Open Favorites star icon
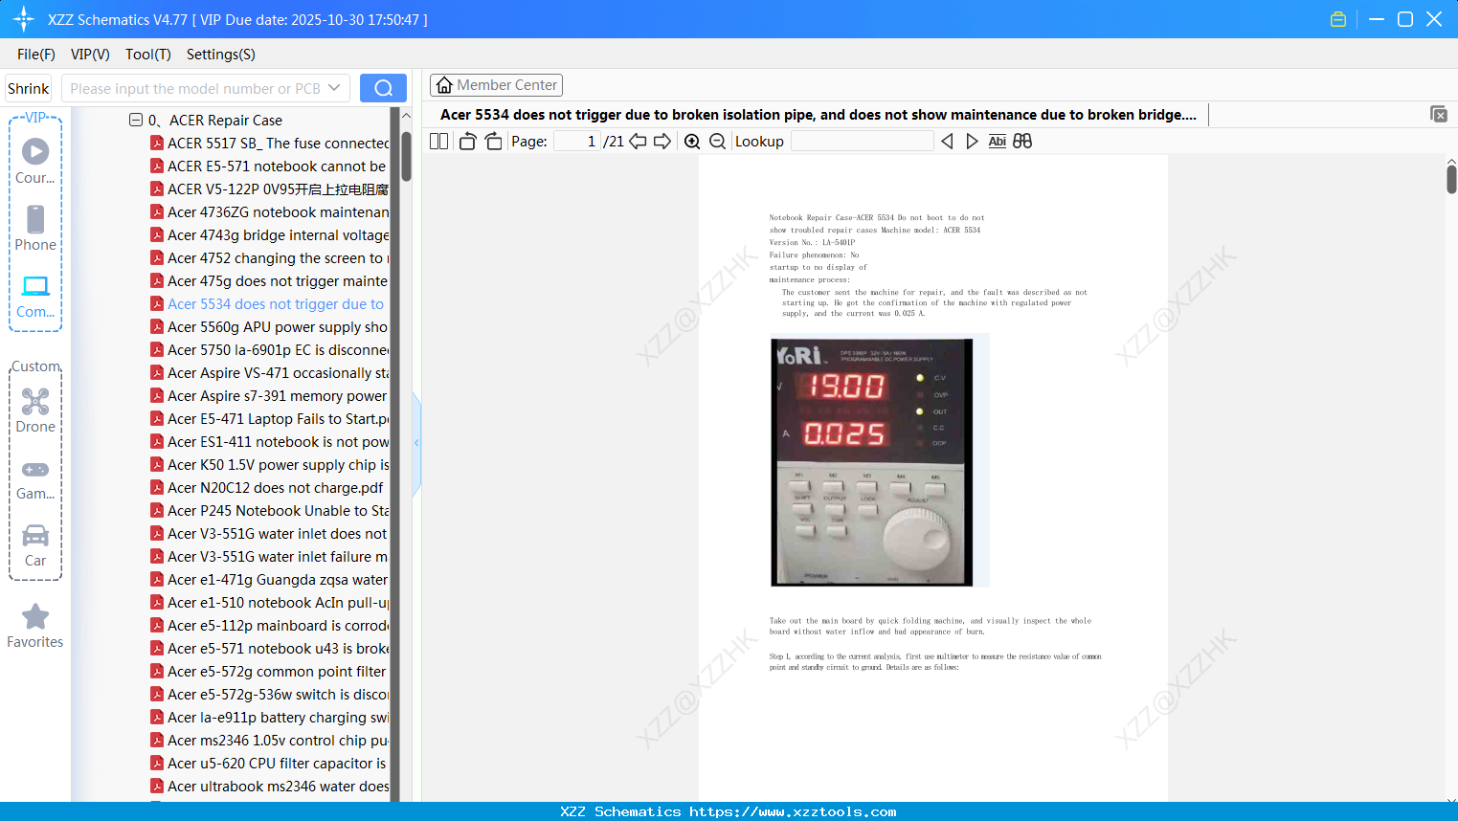The image size is (1458, 821). click(35, 616)
